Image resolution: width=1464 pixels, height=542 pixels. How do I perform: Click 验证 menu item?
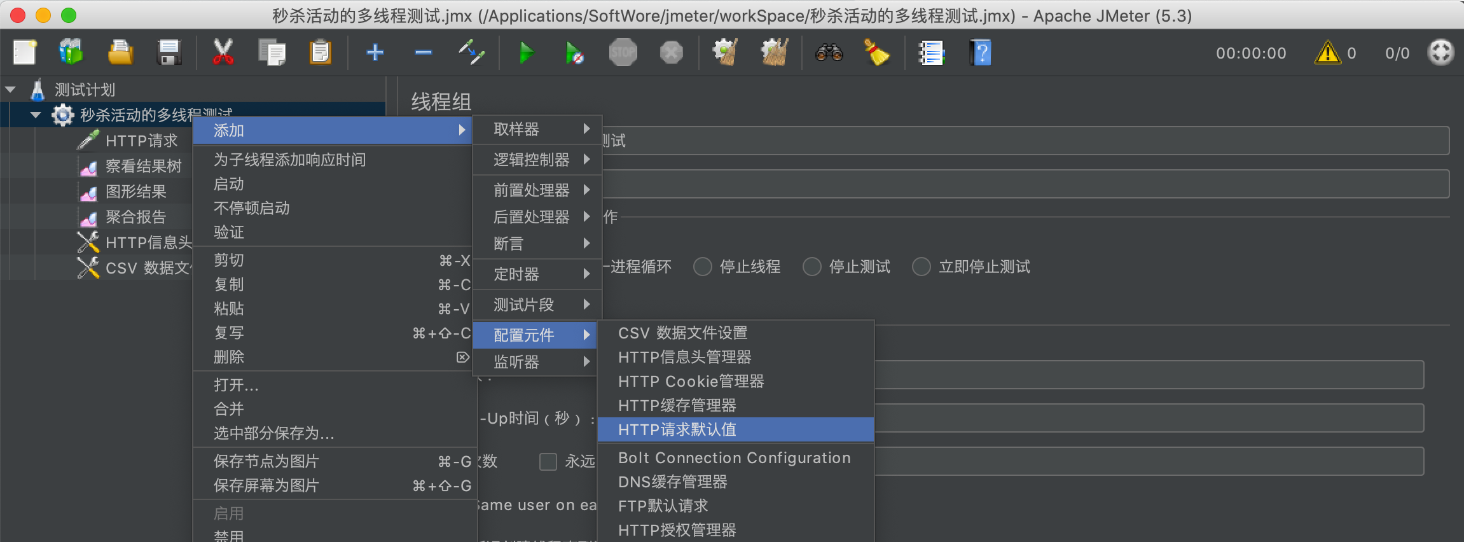(333, 232)
